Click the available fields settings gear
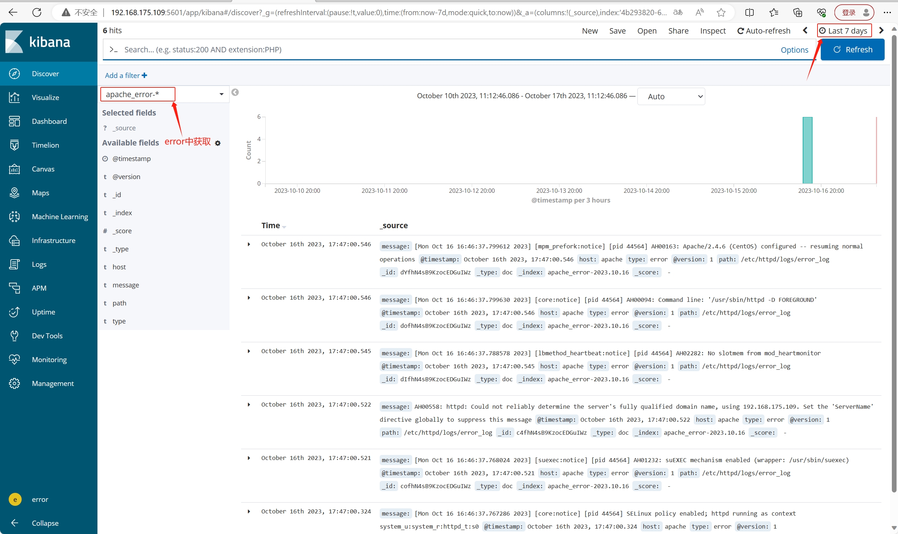Viewport: 898px width, 534px height. tap(218, 143)
